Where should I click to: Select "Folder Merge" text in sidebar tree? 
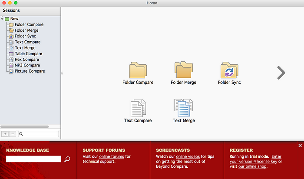[26, 30]
